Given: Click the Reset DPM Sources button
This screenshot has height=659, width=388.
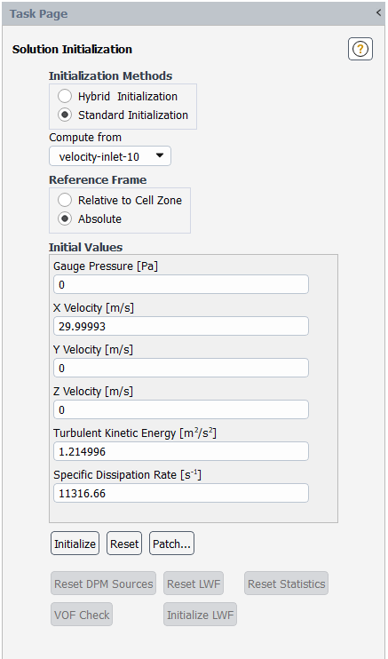Looking at the screenshot, I should [103, 584].
